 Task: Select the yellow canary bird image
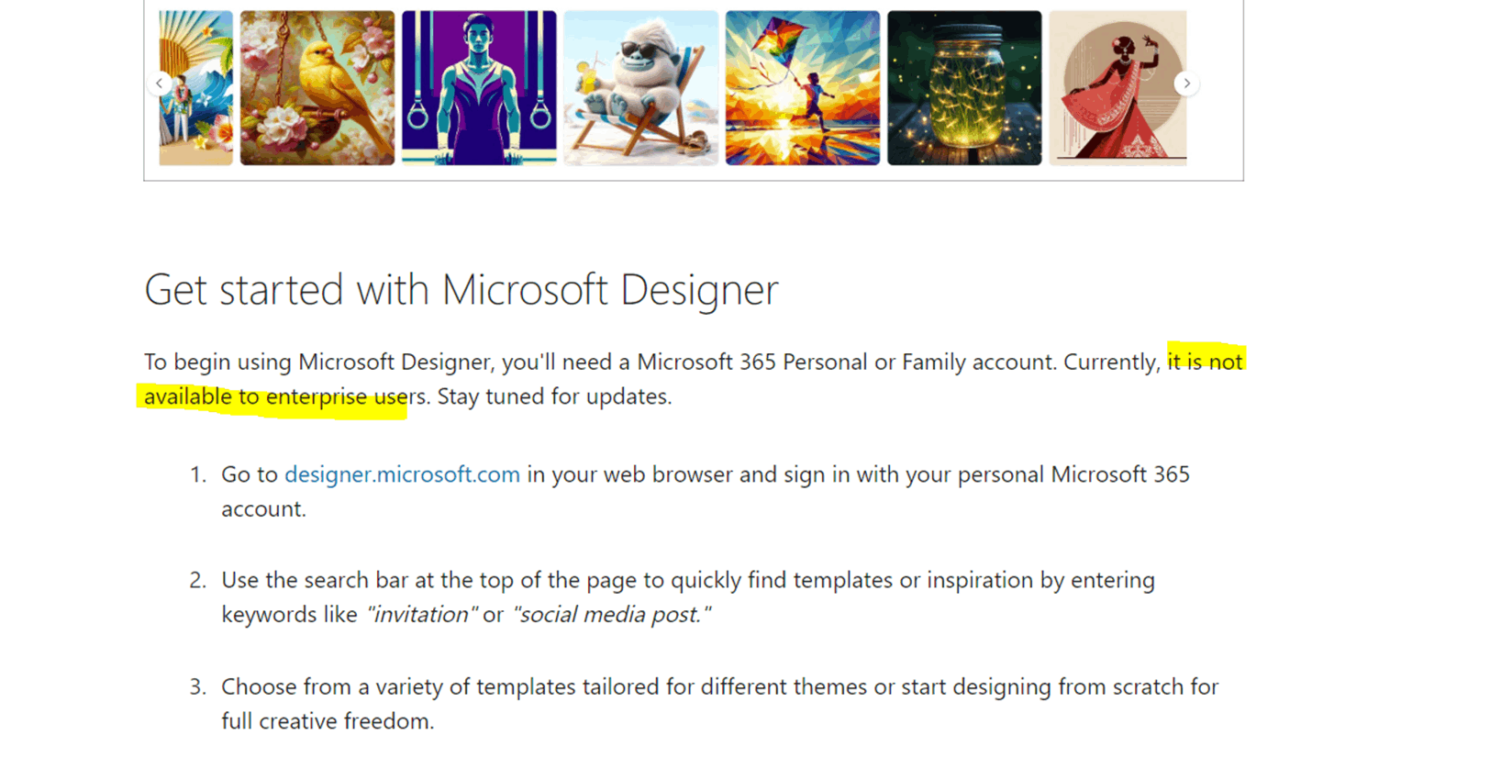317,88
